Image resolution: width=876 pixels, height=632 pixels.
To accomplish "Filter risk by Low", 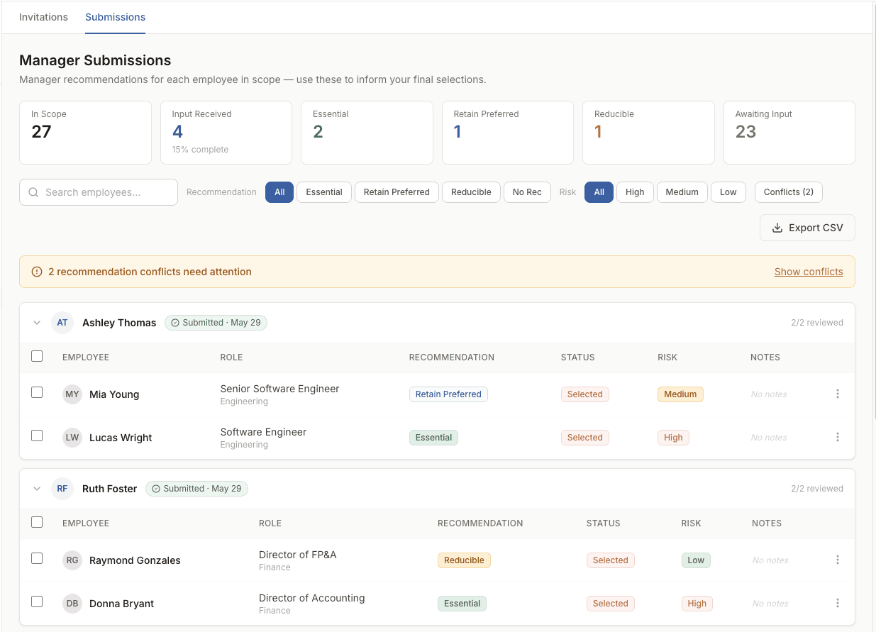I will (x=728, y=192).
